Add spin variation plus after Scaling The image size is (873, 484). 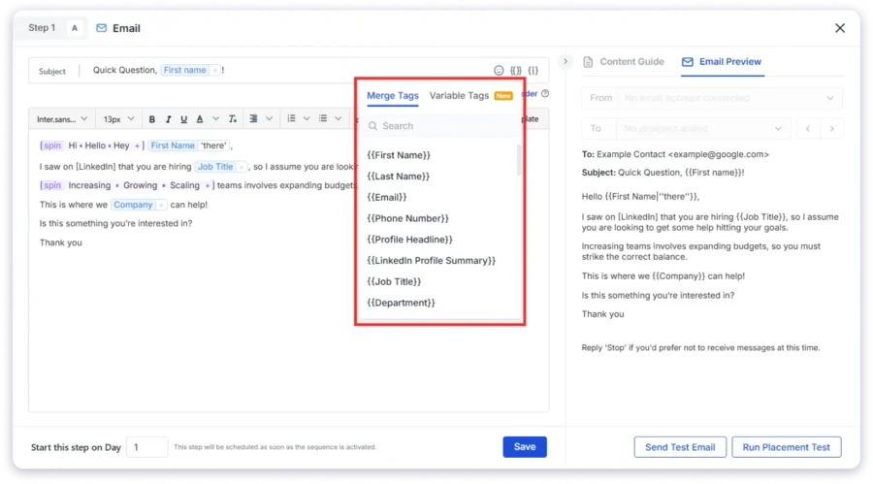pyautogui.click(x=208, y=185)
